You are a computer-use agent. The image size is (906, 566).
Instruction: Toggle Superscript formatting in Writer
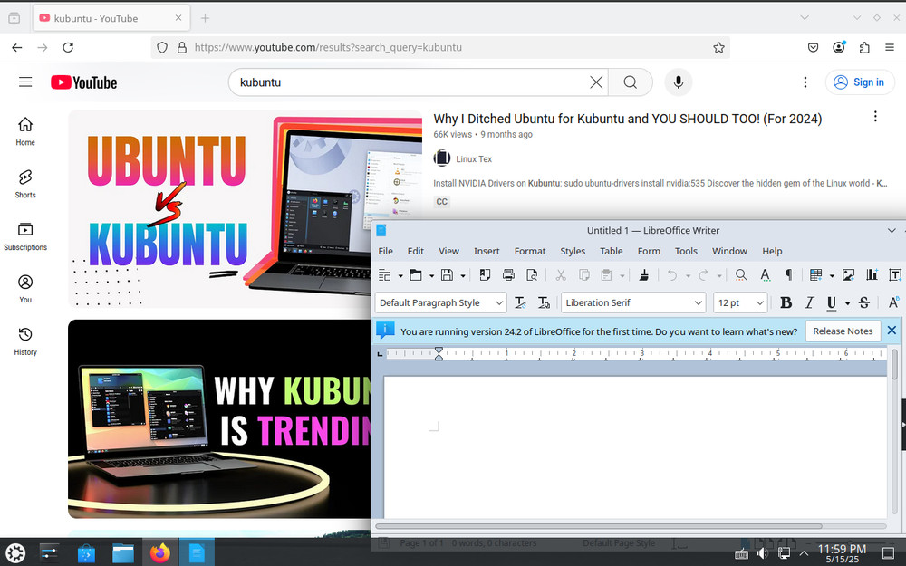pyautogui.click(x=893, y=302)
